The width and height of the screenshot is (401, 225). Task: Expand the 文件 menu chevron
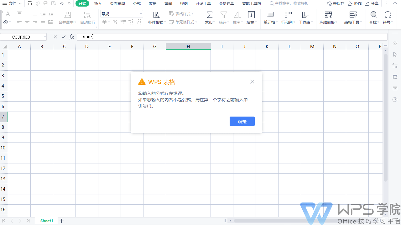tap(20, 3)
